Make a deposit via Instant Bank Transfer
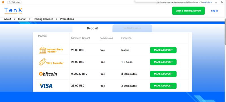This screenshot has height=102, width=226. click(x=163, y=50)
